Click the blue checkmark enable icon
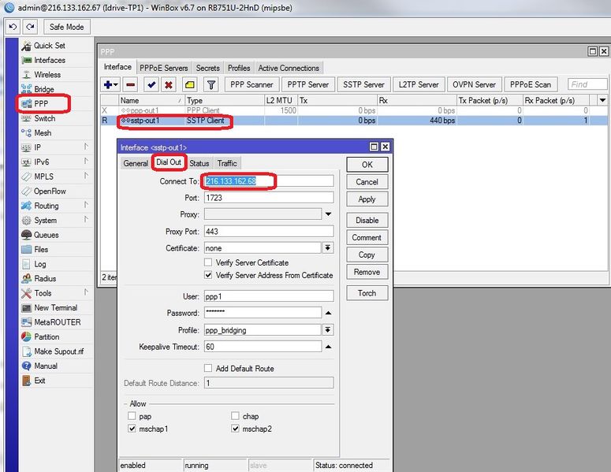Screen dimensions: 611x472 [x=151, y=84]
